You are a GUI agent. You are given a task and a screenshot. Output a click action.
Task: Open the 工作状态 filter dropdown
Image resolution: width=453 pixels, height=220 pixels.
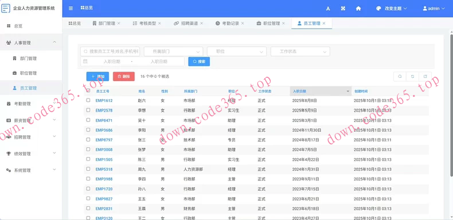click(300, 52)
